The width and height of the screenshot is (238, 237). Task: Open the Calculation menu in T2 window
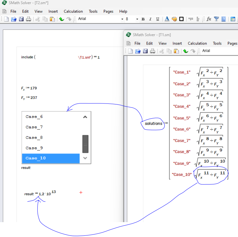coord(73,11)
